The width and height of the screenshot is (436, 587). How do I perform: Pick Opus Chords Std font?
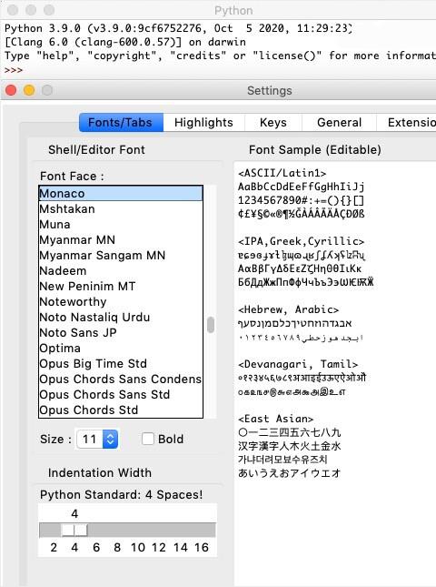(121, 410)
